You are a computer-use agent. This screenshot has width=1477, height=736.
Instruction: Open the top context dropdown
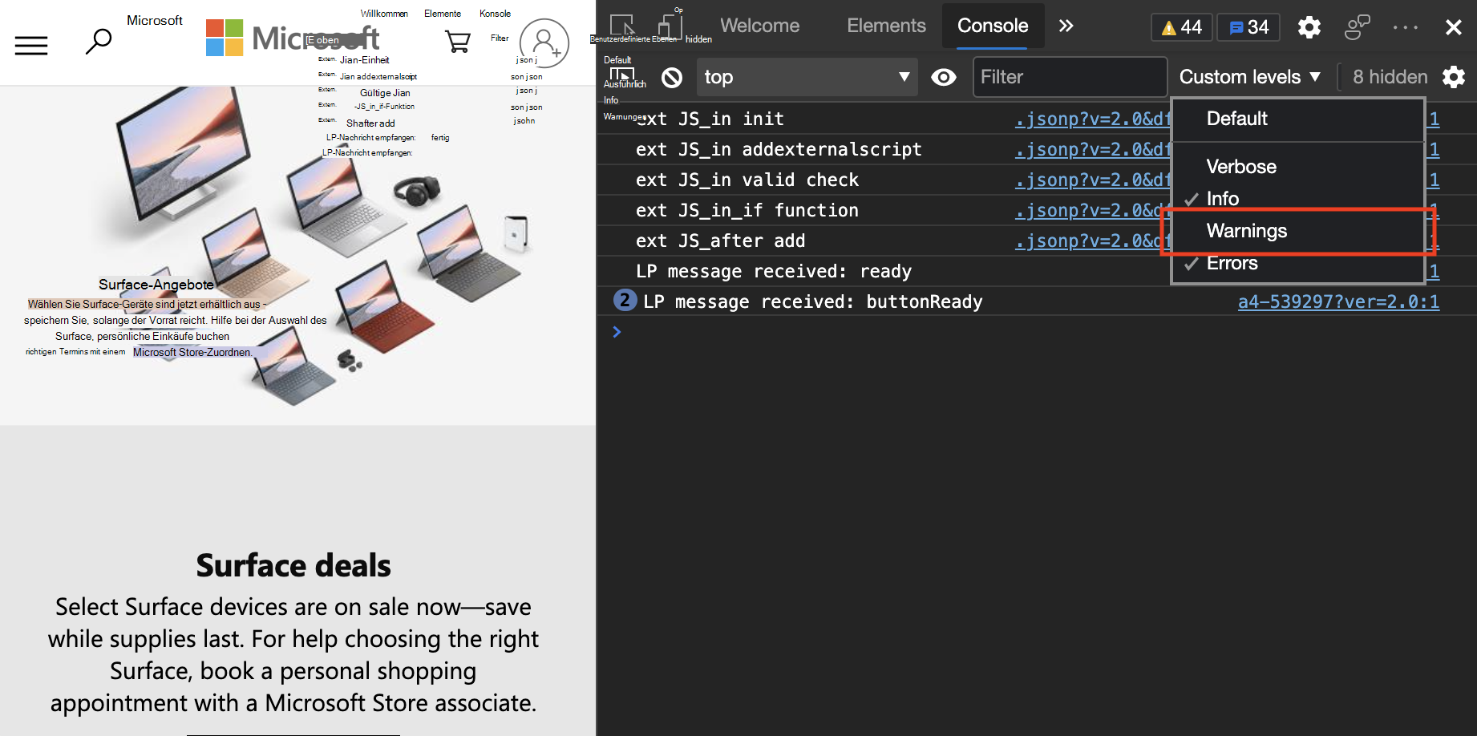tap(806, 77)
